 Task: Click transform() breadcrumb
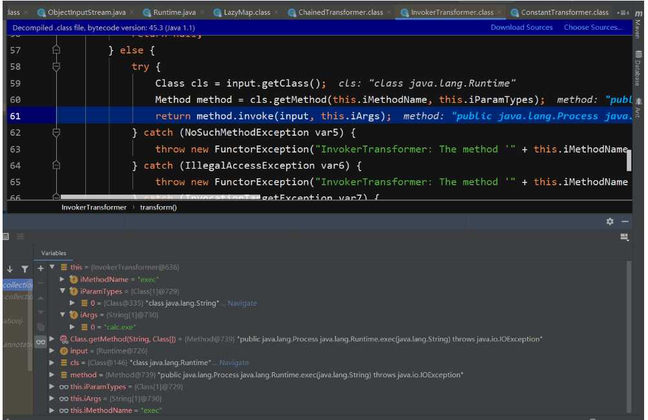[x=158, y=207]
